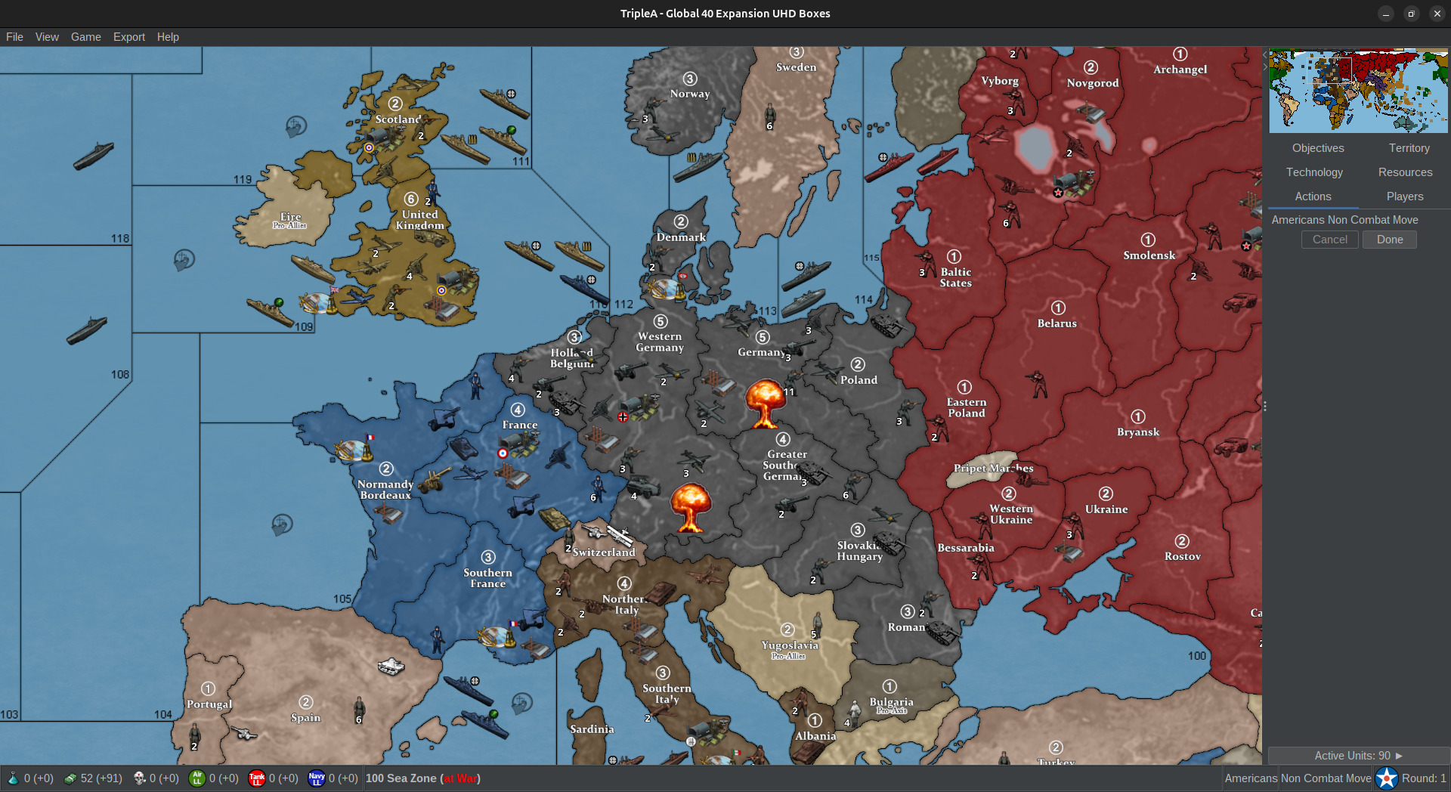The width and height of the screenshot is (1451, 792).
Task: Click the '100 Sea Zone (at War)' status text
Action: [423, 778]
